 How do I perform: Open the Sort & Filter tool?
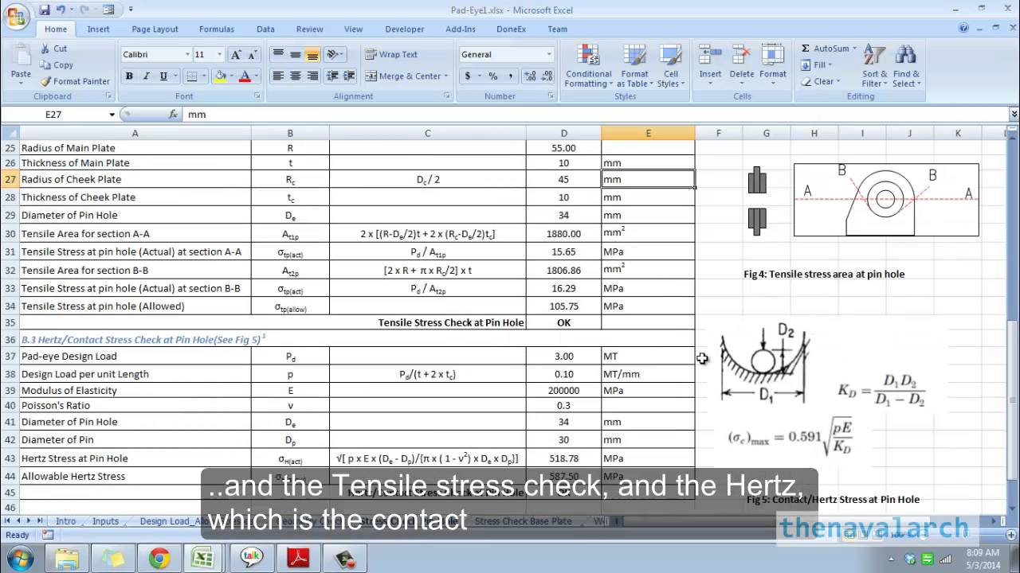click(874, 56)
